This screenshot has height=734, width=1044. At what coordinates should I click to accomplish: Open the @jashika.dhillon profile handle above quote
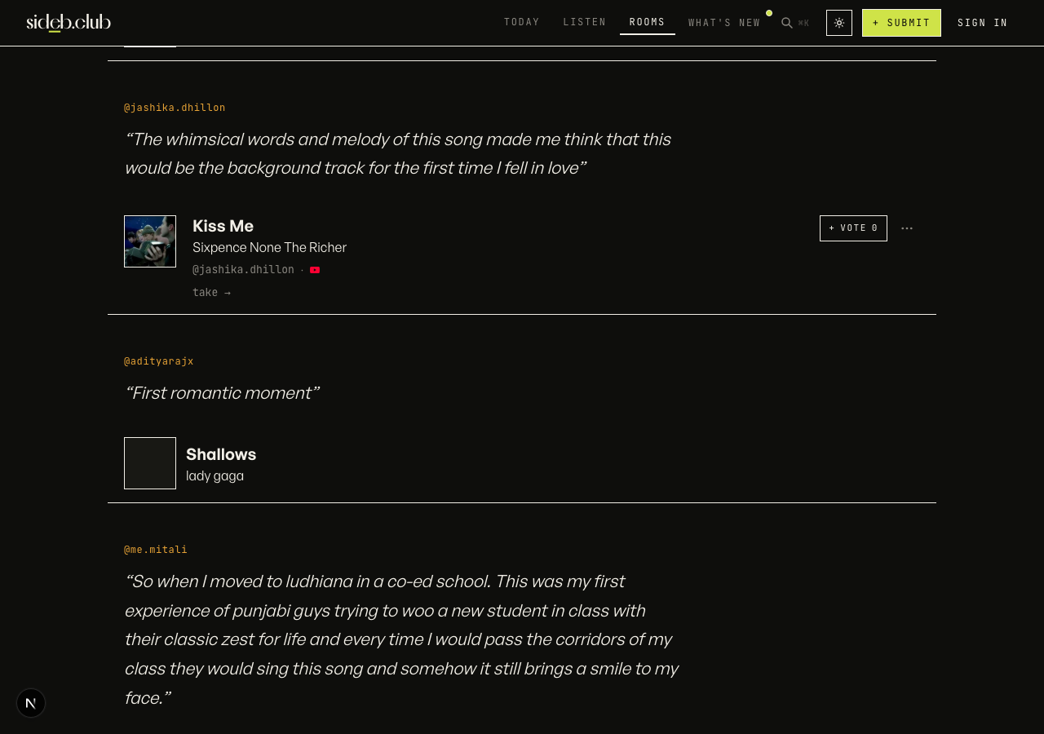(x=175, y=108)
